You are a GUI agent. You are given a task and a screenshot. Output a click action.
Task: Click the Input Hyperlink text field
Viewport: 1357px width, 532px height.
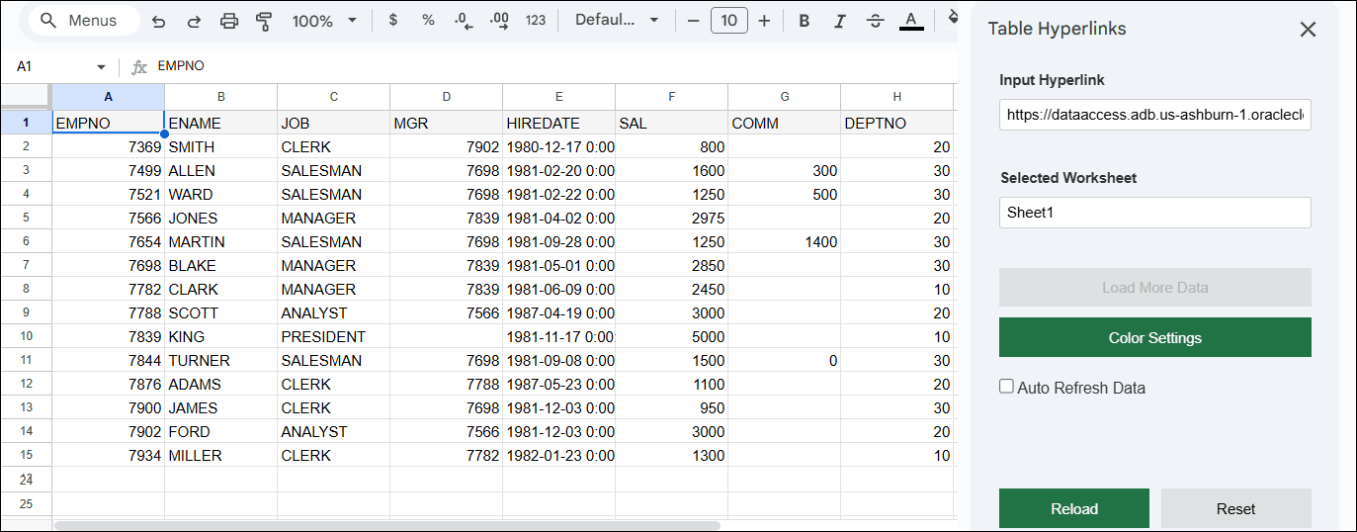tap(1154, 115)
